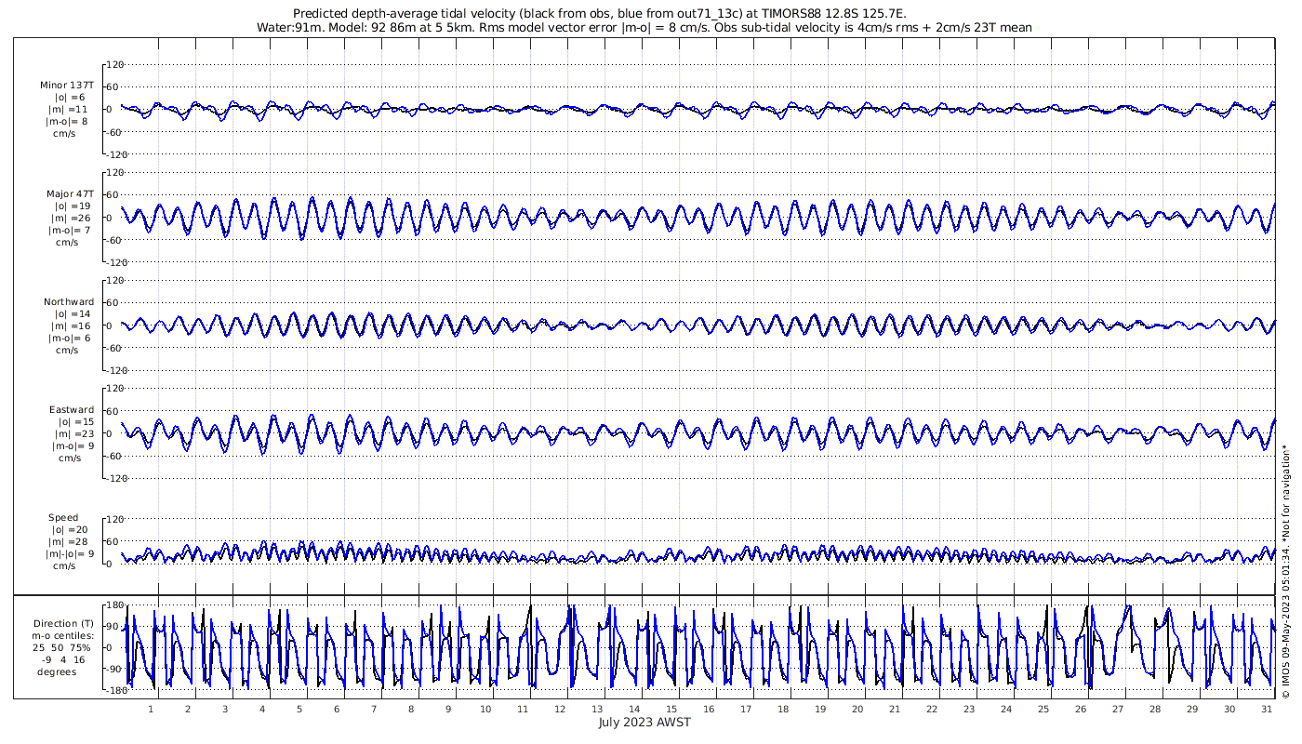This screenshot has width=1302, height=744.
Task: Click the 'Direction (T)' panel label
Action: (x=63, y=624)
